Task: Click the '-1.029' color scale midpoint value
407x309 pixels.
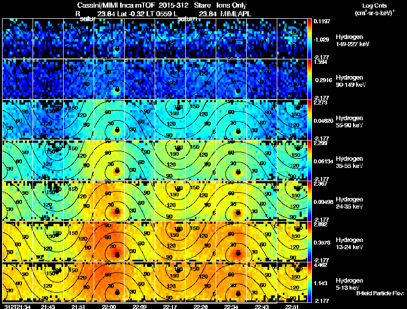Action: (322, 40)
